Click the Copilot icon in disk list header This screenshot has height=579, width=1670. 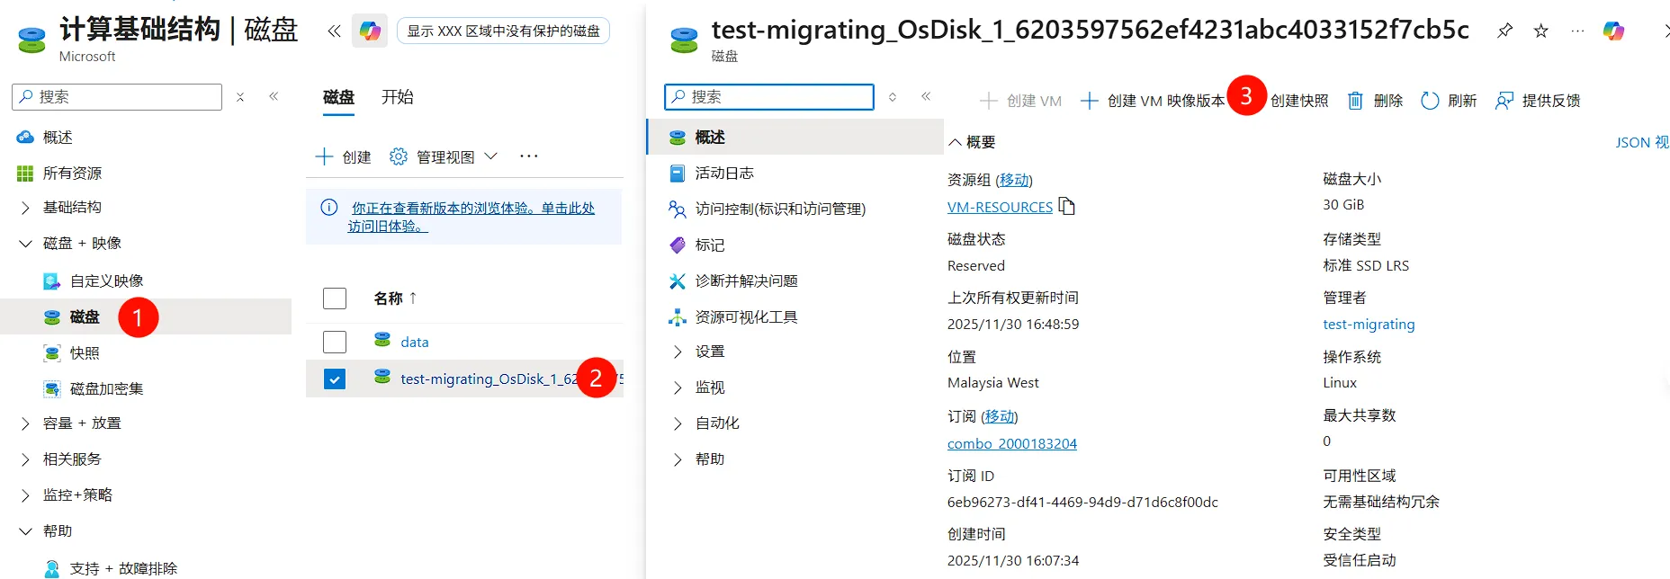click(x=370, y=31)
